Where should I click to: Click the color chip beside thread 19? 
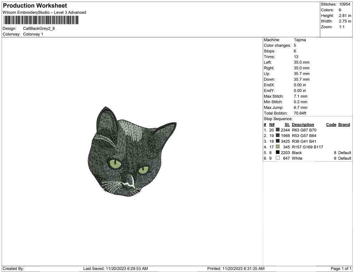pyautogui.click(x=277, y=136)
